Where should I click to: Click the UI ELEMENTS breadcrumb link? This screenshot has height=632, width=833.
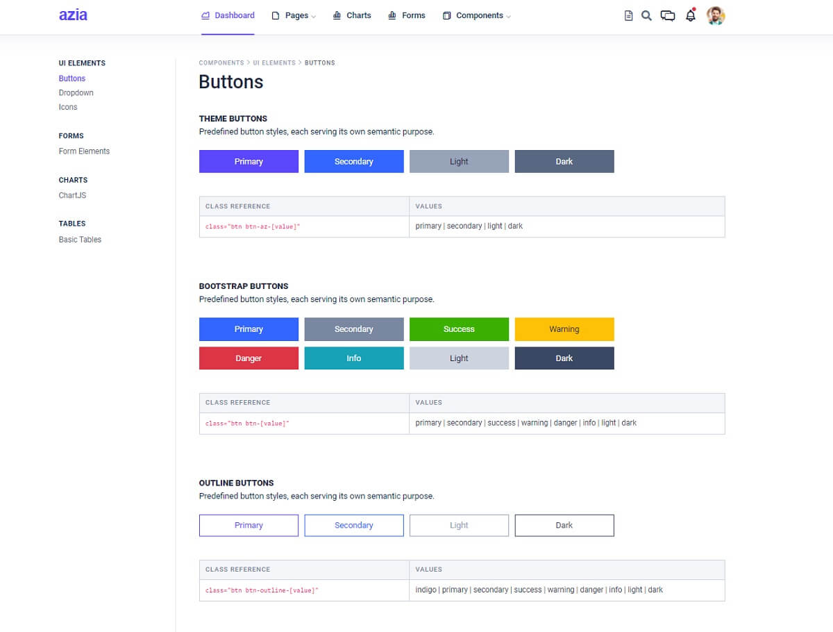274,63
